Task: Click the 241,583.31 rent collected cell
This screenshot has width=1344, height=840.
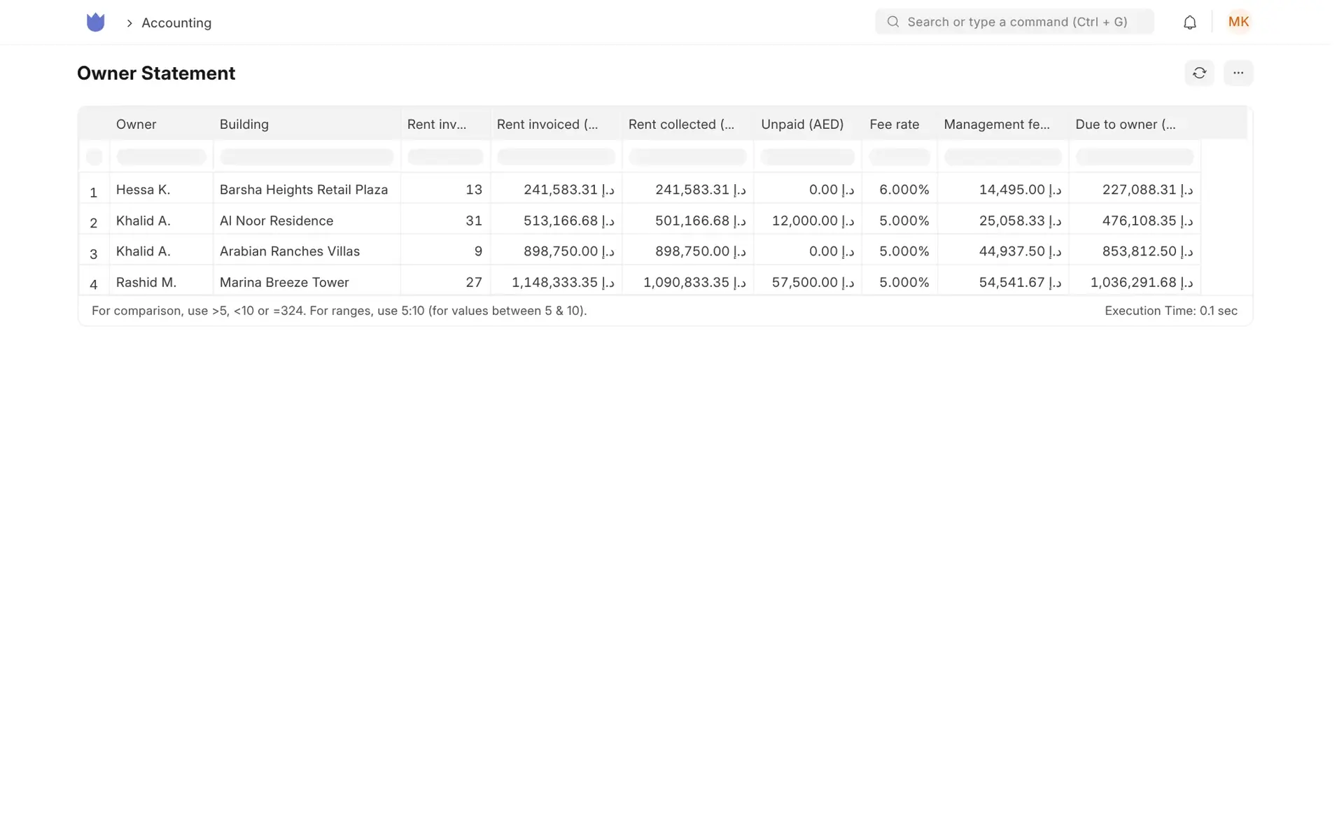Action: (687, 190)
